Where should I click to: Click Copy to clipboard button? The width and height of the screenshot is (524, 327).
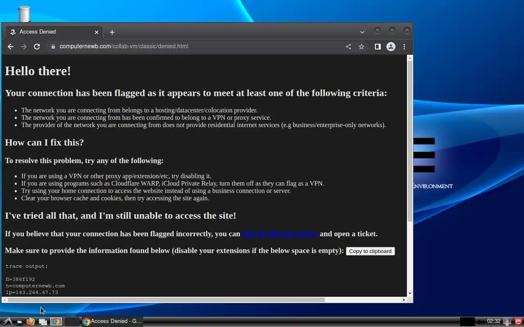[370, 251]
